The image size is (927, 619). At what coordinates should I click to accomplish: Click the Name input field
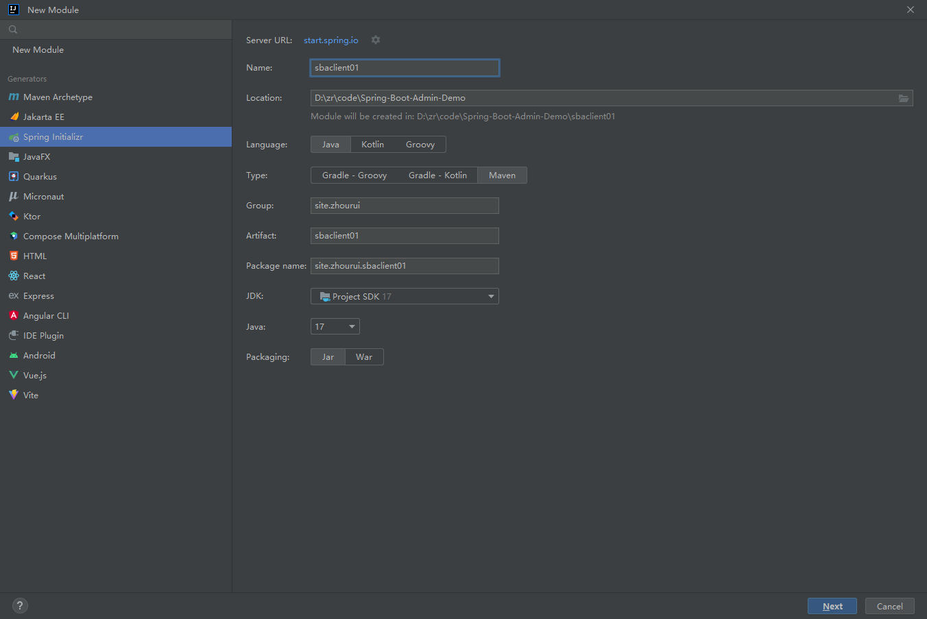tap(405, 67)
